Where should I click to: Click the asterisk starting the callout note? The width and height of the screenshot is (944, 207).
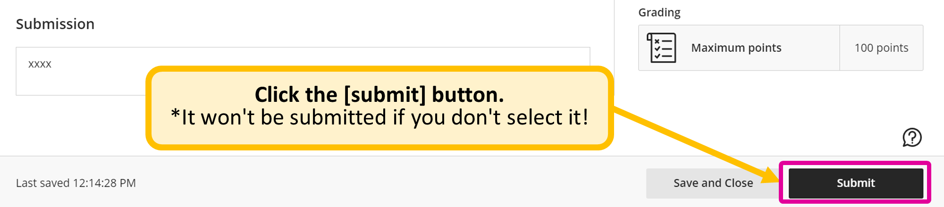coord(176,115)
